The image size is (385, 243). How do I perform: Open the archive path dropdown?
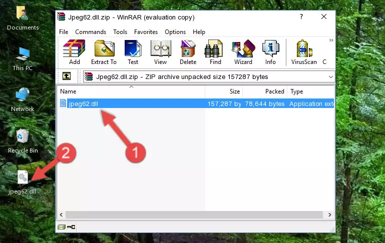coord(331,76)
